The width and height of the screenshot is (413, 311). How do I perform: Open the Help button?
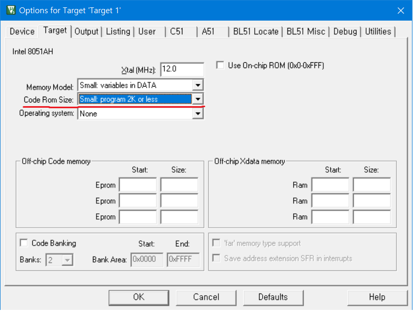pos(377,298)
